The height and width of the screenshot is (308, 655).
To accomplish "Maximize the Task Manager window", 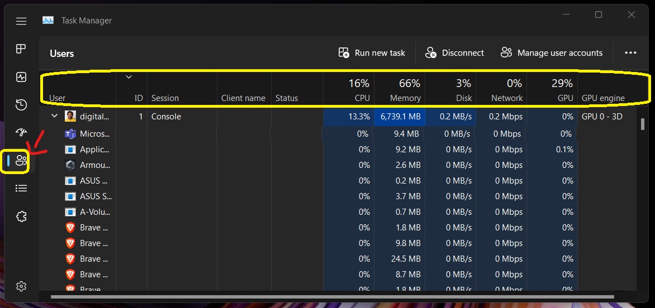I will pos(598,15).
